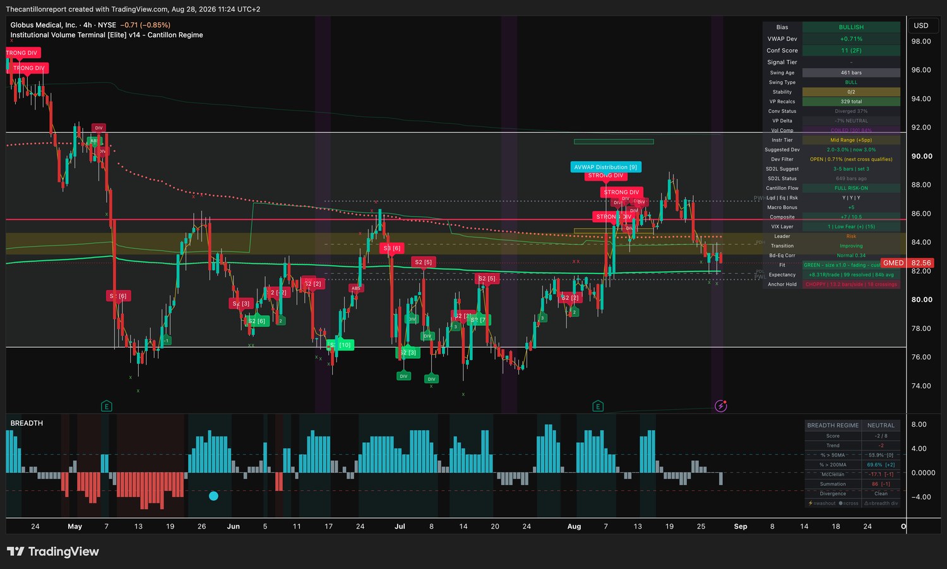Screen dimensions: 947x569
Task: Click 0.0000 on the Breadth scale
Action: tap(923, 472)
